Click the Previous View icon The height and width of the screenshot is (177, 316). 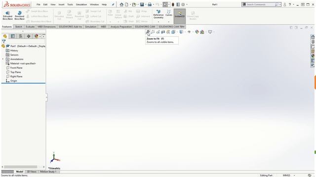(158, 32)
